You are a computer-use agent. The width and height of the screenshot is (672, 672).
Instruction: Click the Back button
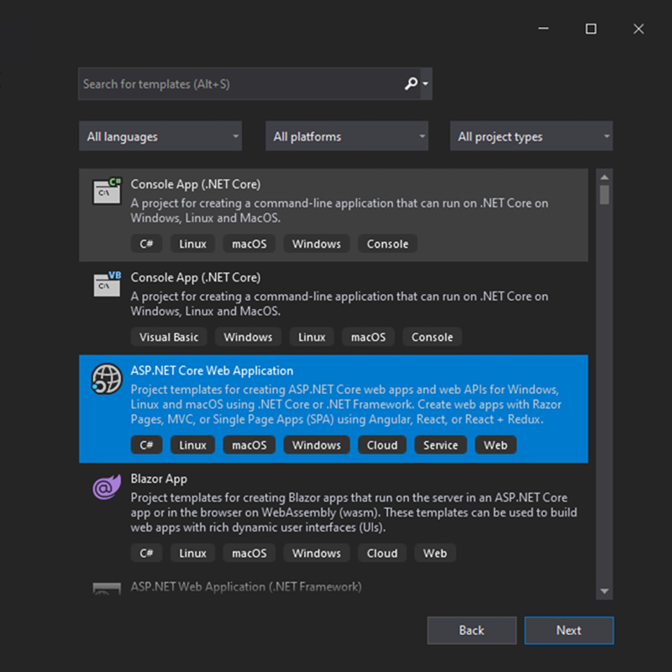click(x=471, y=631)
